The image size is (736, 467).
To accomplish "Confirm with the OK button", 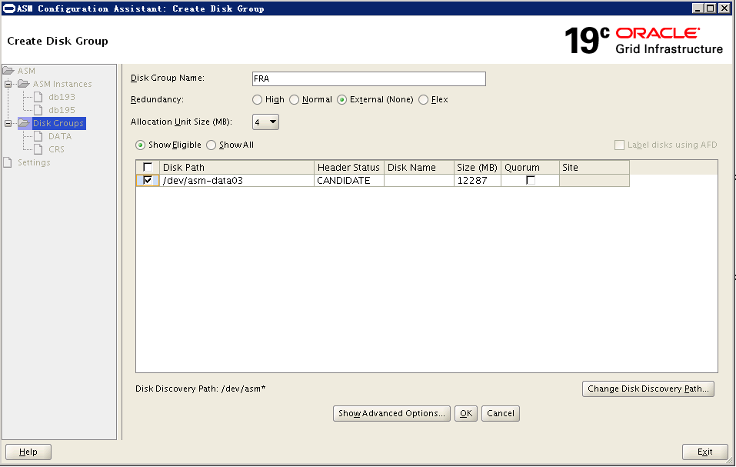I will (x=466, y=413).
